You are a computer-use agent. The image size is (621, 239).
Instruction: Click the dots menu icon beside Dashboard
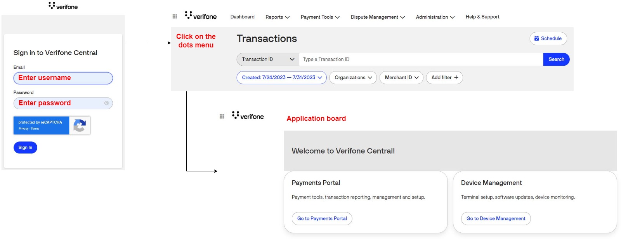(175, 16)
